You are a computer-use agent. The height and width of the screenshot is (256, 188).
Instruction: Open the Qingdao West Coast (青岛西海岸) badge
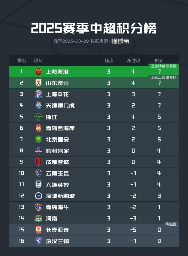(x=39, y=128)
